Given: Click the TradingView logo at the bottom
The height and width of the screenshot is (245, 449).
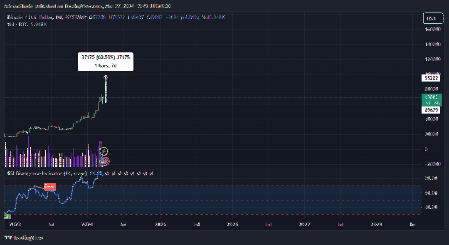Looking at the screenshot, I should [x=24, y=238].
